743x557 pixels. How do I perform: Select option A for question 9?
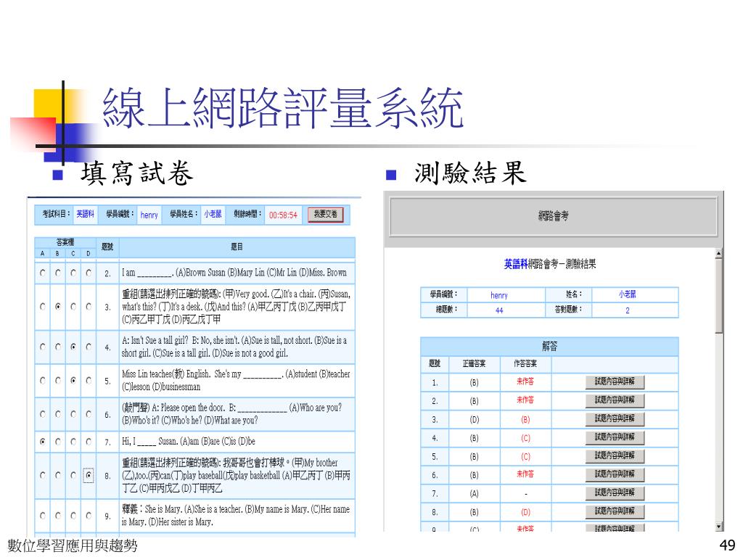pos(43,516)
